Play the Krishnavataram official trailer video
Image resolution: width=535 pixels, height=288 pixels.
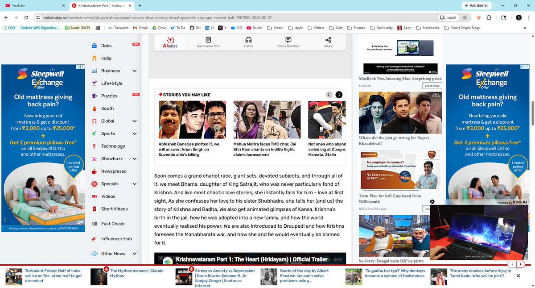250,259
